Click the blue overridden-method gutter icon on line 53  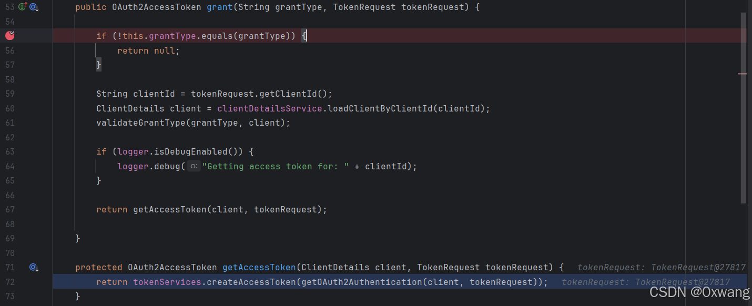(34, 7)
